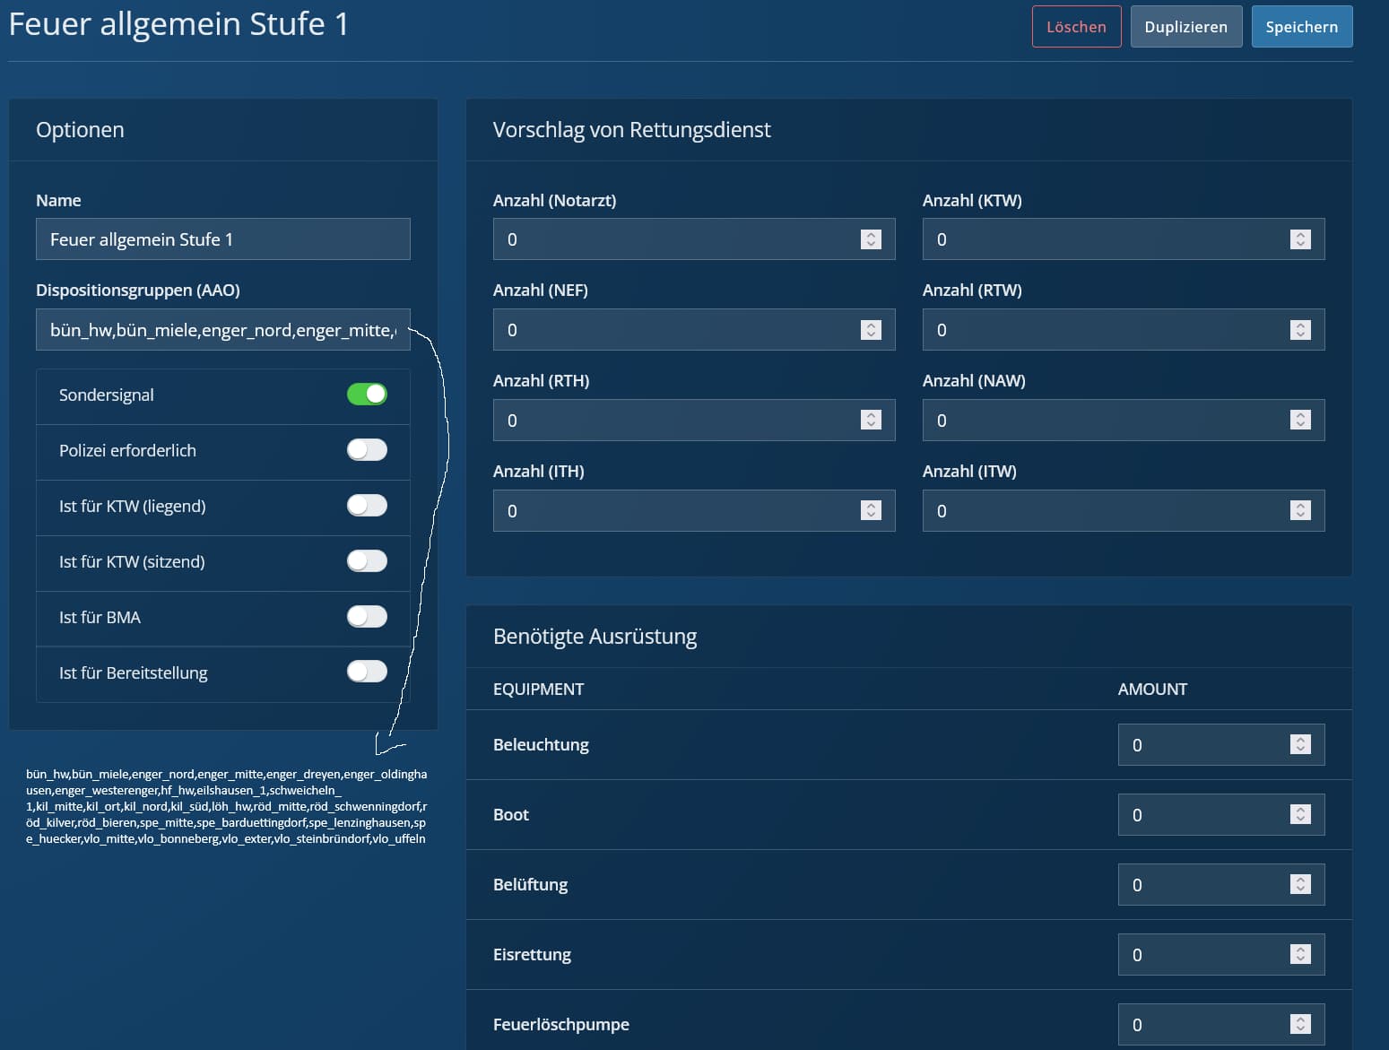Select the Eisrettung amount field
Screen dimensions: 1389x1050
click(1202, 955)
